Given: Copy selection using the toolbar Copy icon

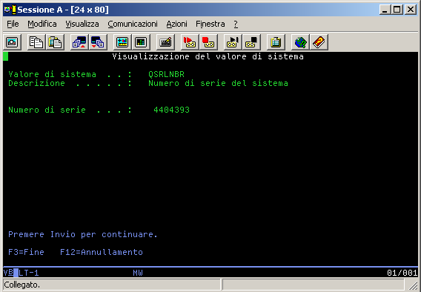Looking at the screenshot, I should [36, 42].
